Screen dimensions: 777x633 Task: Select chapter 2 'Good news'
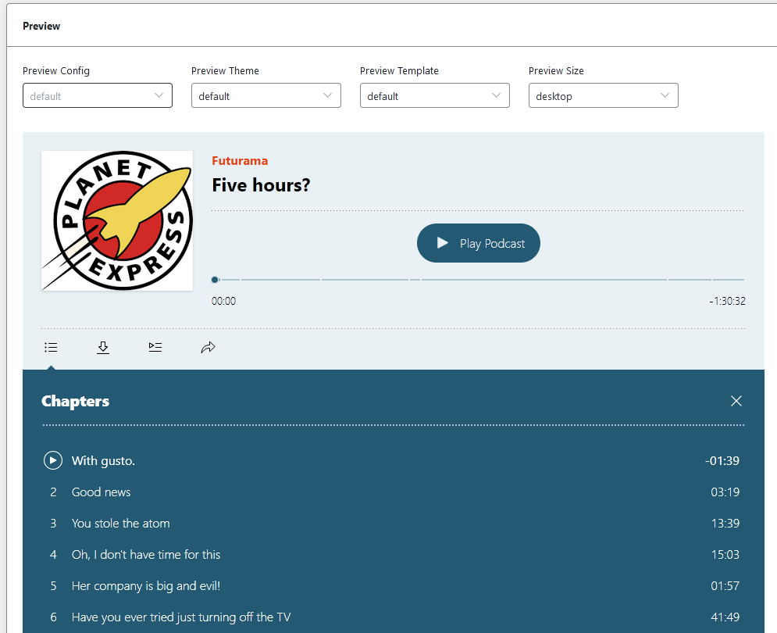[x=394, y=492]
